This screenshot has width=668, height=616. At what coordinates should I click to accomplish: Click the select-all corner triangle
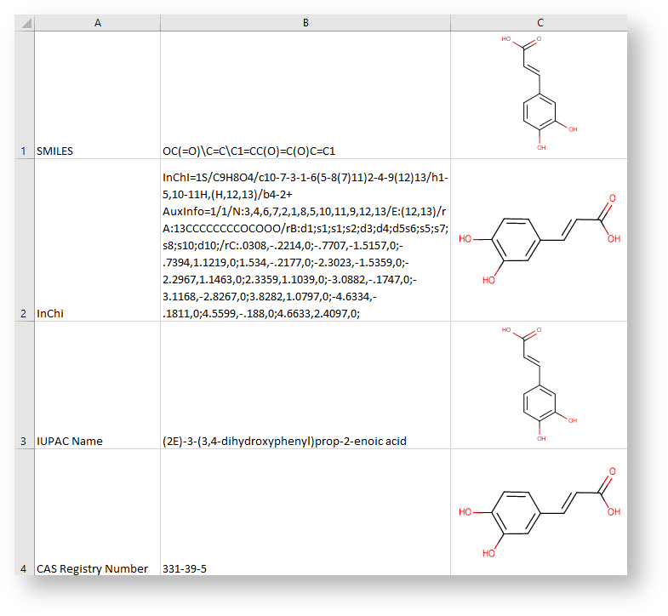tap(25, 23)
